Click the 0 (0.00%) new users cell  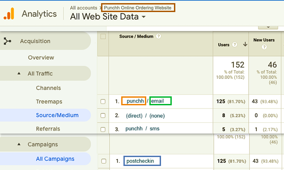pos(266,115)
